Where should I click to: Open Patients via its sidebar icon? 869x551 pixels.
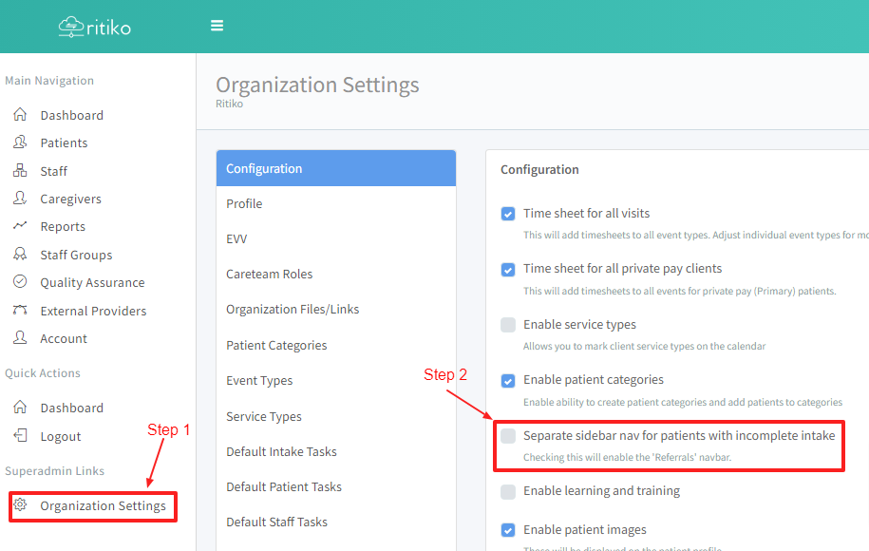tap(20, 142)
